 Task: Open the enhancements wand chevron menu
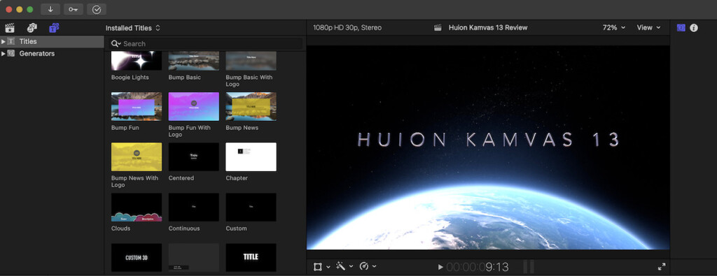(351, 266)
